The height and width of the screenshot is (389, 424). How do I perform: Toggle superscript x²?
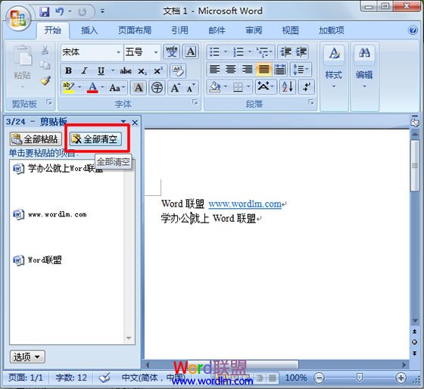coord(158,71)
